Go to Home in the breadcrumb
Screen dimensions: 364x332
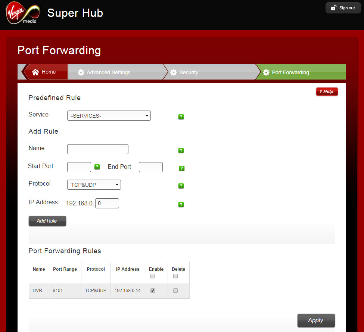(x=44, y=72)
